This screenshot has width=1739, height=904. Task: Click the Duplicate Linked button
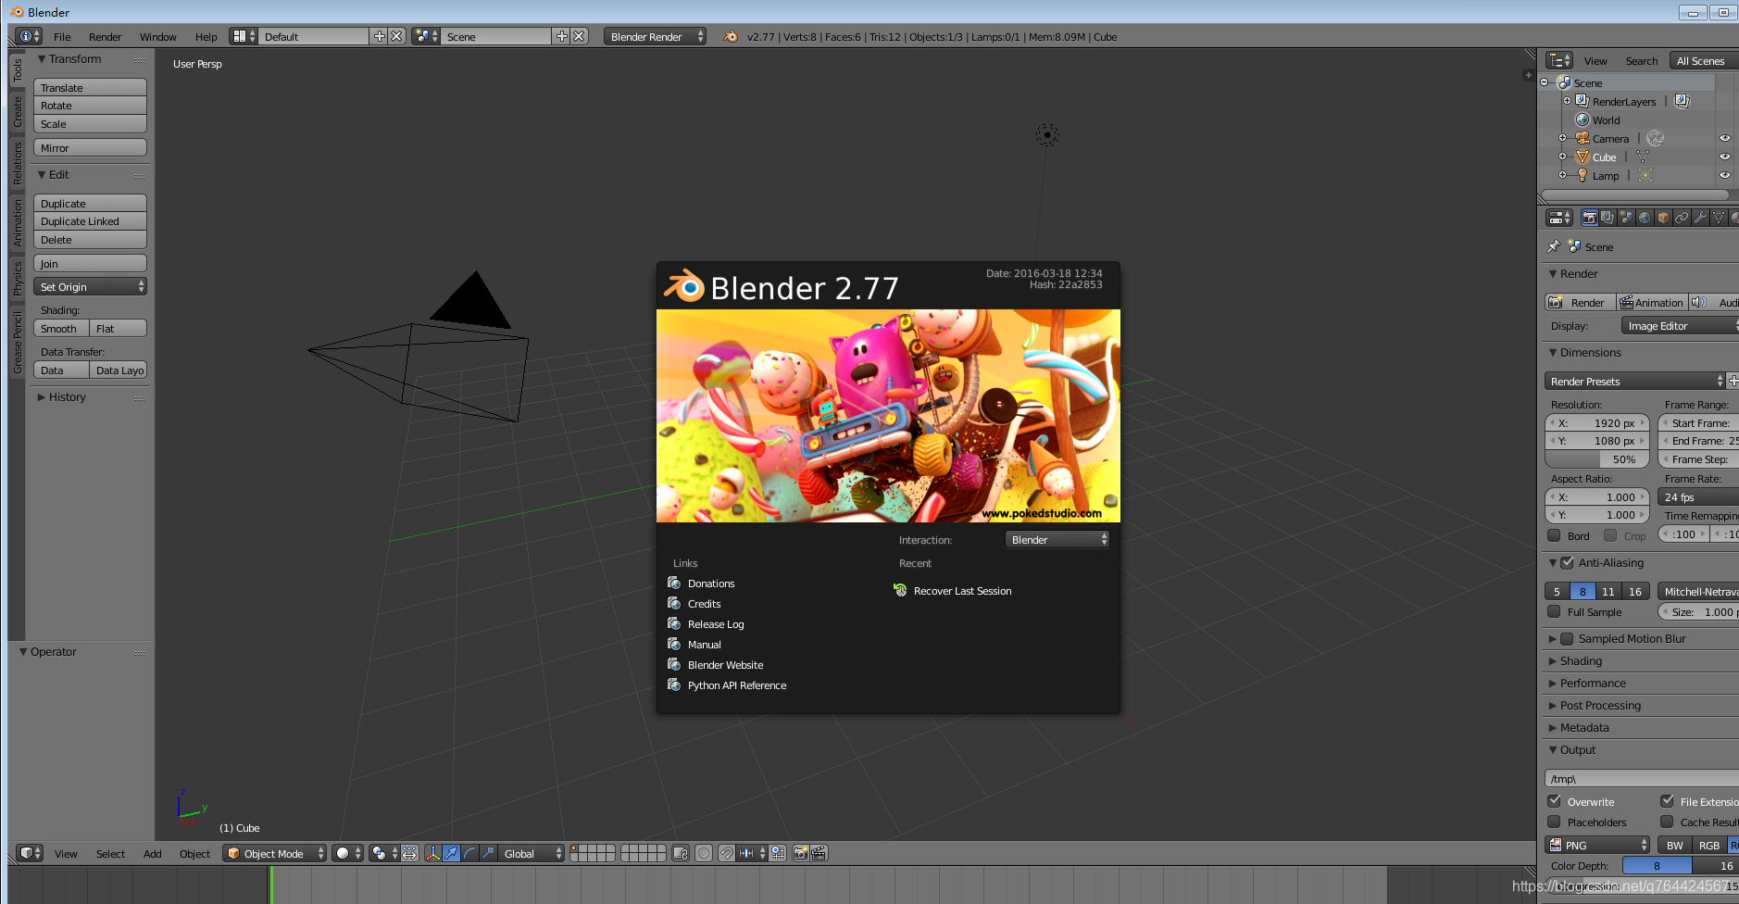pyautogui.click(x=90, y=220)
